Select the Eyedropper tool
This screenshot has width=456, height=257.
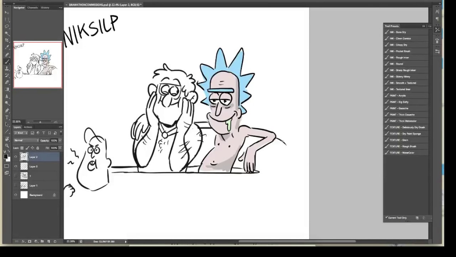coord(7,47)
